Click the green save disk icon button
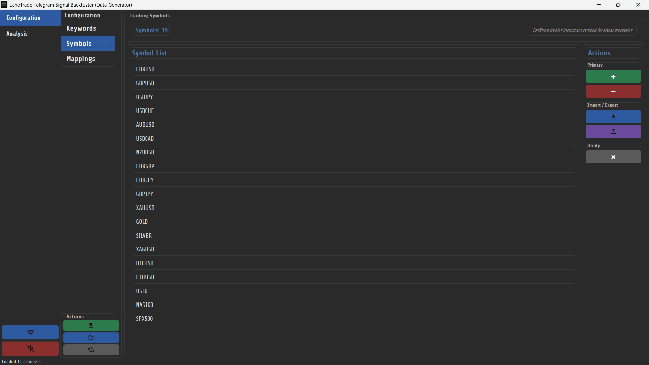 tap(91, 325)
